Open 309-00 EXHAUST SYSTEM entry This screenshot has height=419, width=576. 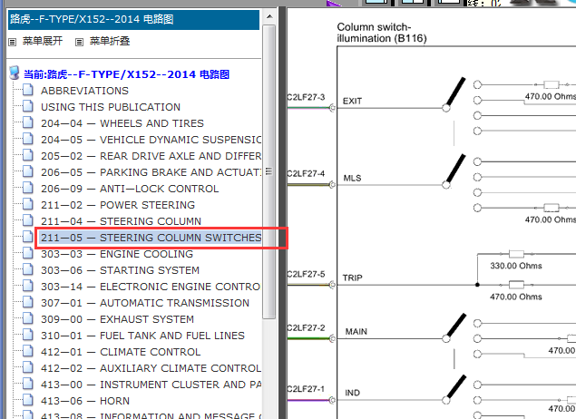tap(117, 319)
